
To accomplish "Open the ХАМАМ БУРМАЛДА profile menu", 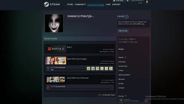I will pyautogui.click(x=96, y=5).
